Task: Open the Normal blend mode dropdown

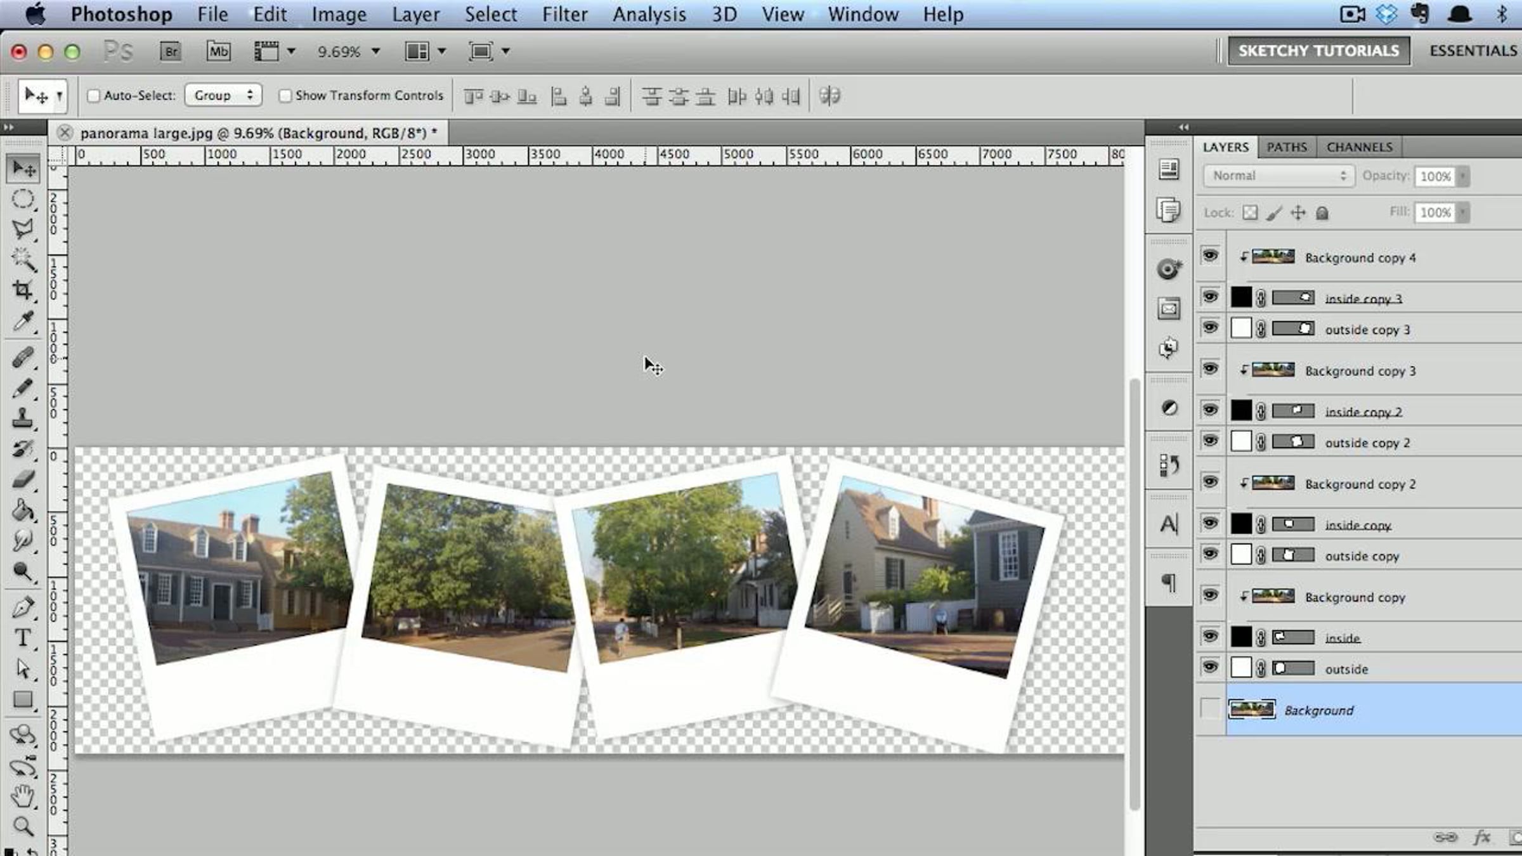Action: (1278, 176)
